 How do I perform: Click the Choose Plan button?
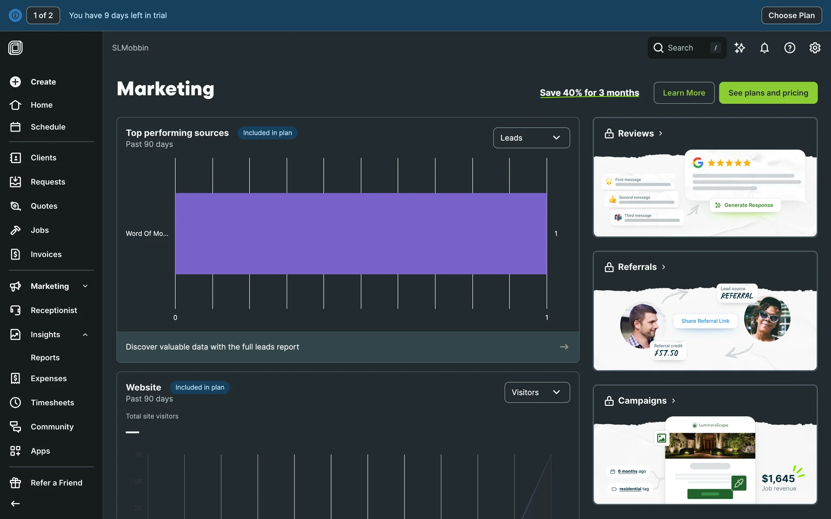[791, 16]
